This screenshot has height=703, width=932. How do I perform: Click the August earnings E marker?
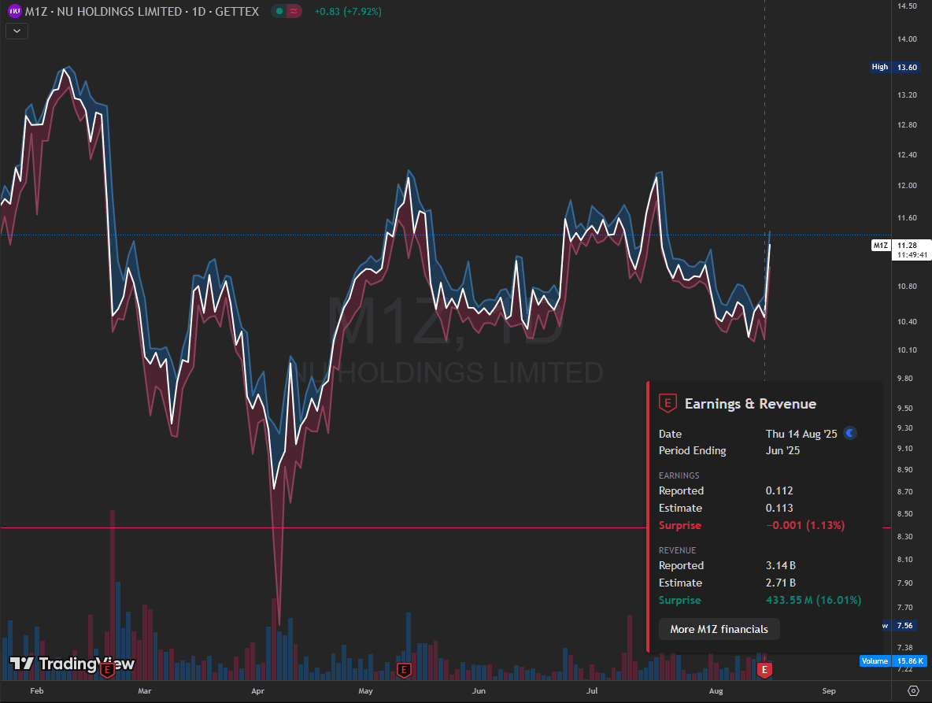(764, 670)
